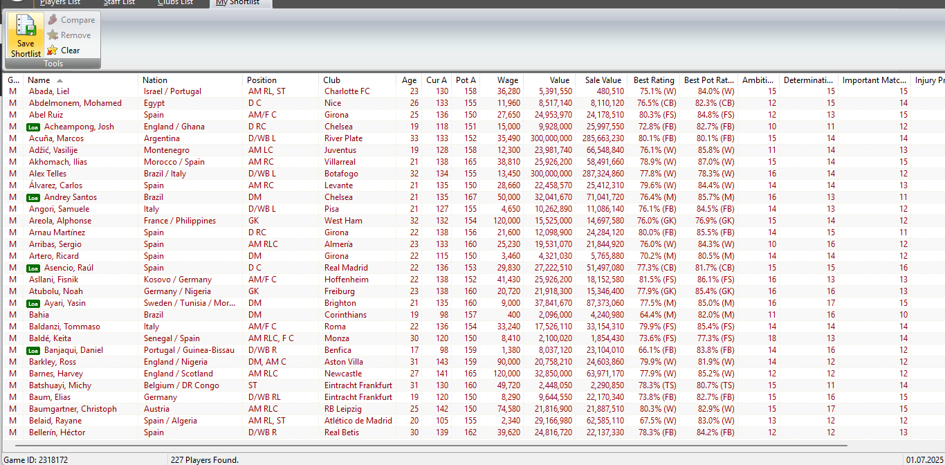Expand the Tools group label

(53, 64)
